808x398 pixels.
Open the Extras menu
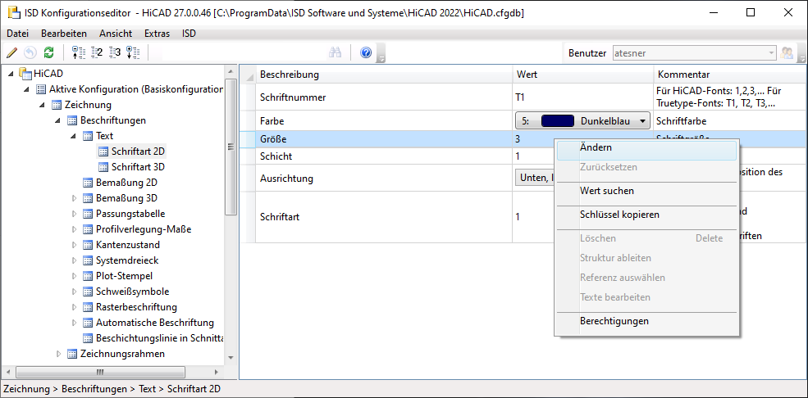(x=157, y=34)
